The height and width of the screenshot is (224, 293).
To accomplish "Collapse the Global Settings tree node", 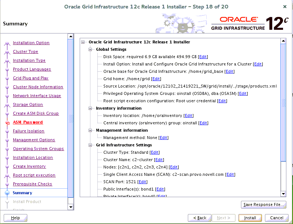I will [91, 49].
